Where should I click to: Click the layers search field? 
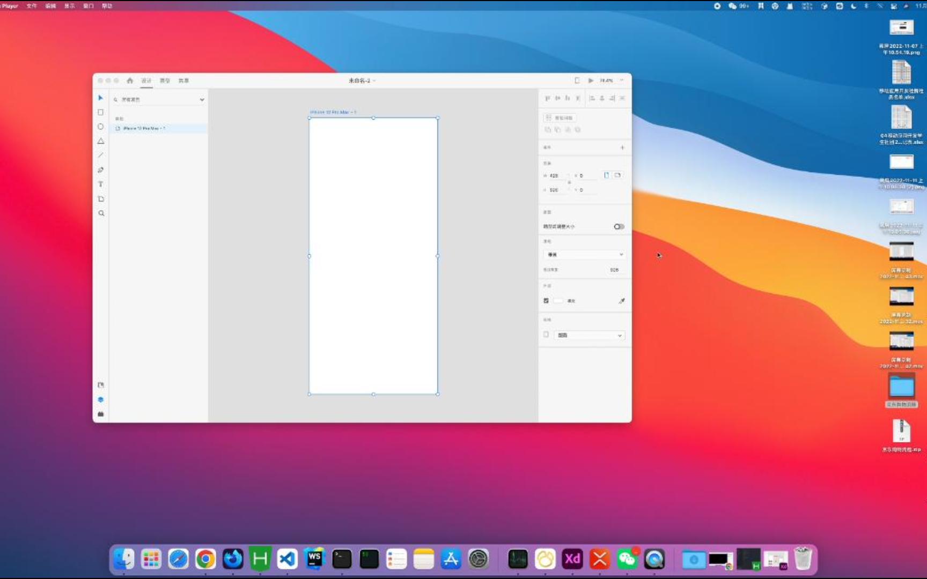(x=155, y=100)
